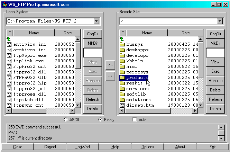This screenshot has width=230, height=152.
Task: Click the local list horizontal scrollbar right arrow
Action: tap(72, 110)
